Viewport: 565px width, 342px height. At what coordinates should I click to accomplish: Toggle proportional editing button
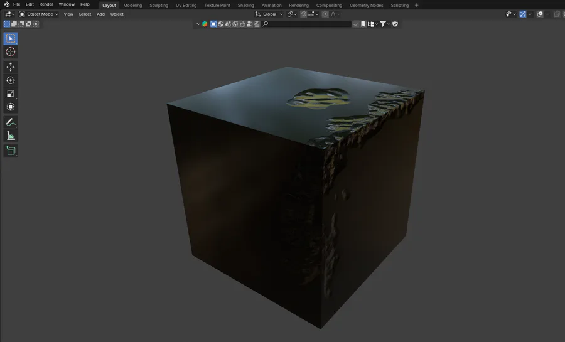coord(325,14)
